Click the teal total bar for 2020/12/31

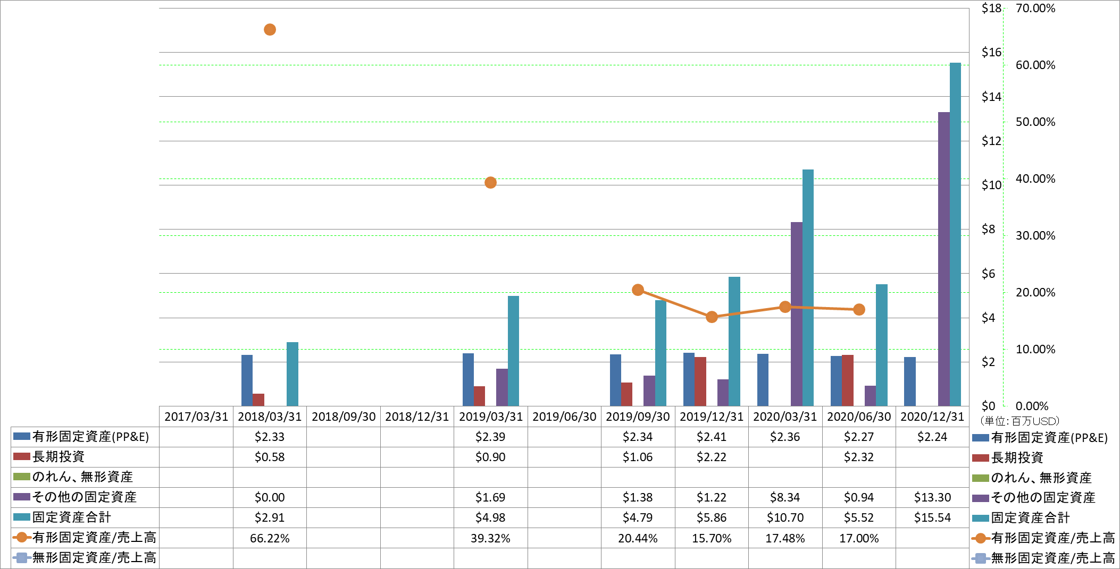pos(955,234)
